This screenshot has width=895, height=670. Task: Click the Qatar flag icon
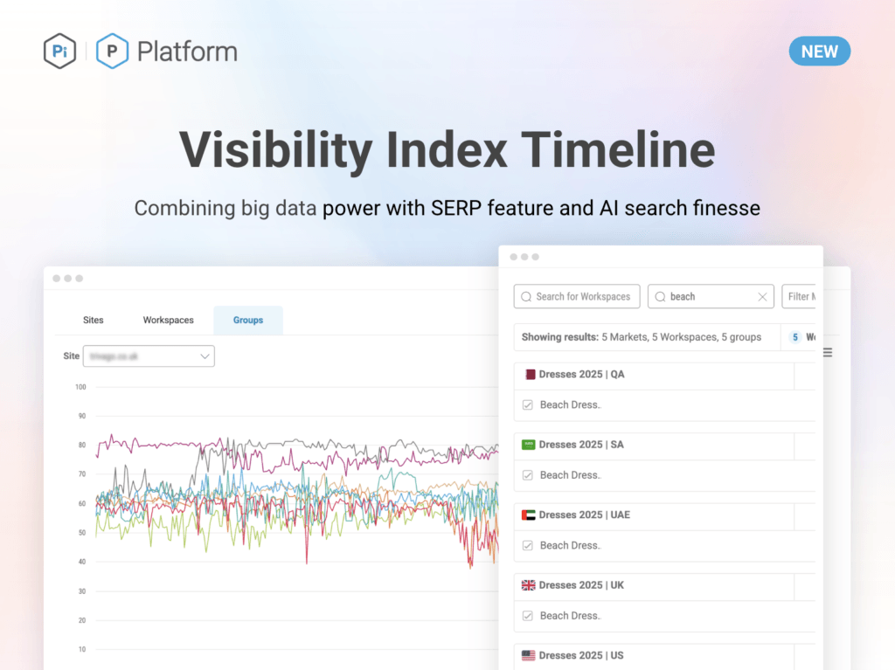[x=529, y=375]
